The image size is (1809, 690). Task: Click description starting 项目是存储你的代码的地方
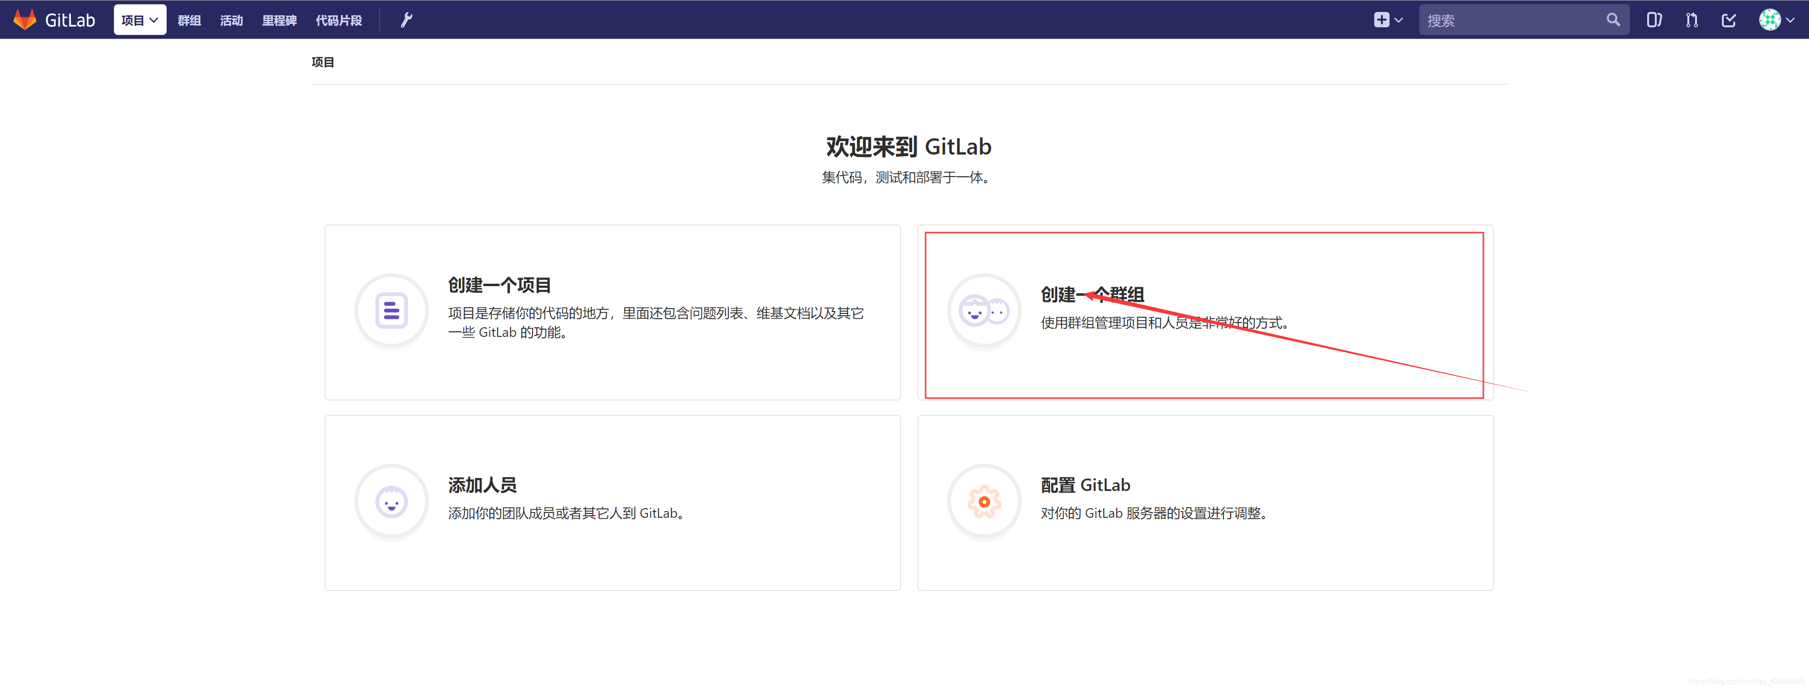click(x=656, y=322)
